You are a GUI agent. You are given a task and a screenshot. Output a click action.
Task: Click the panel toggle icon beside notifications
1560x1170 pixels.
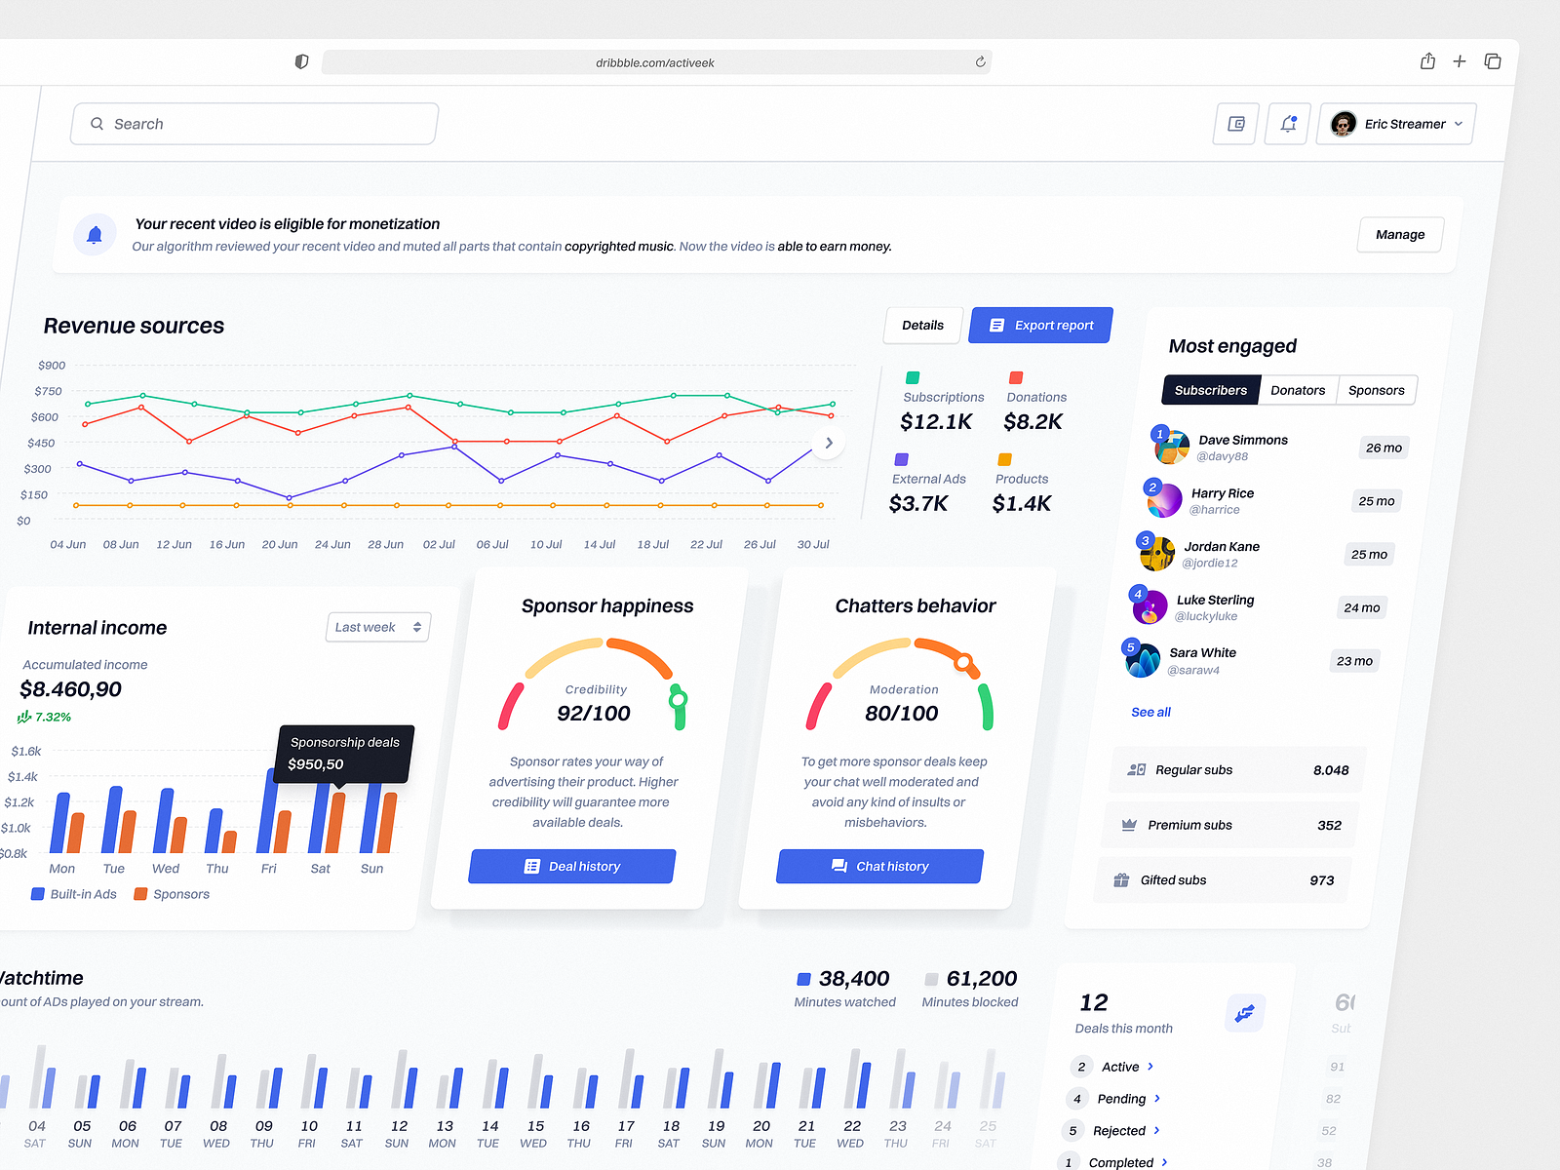[x=1234, y=124]
